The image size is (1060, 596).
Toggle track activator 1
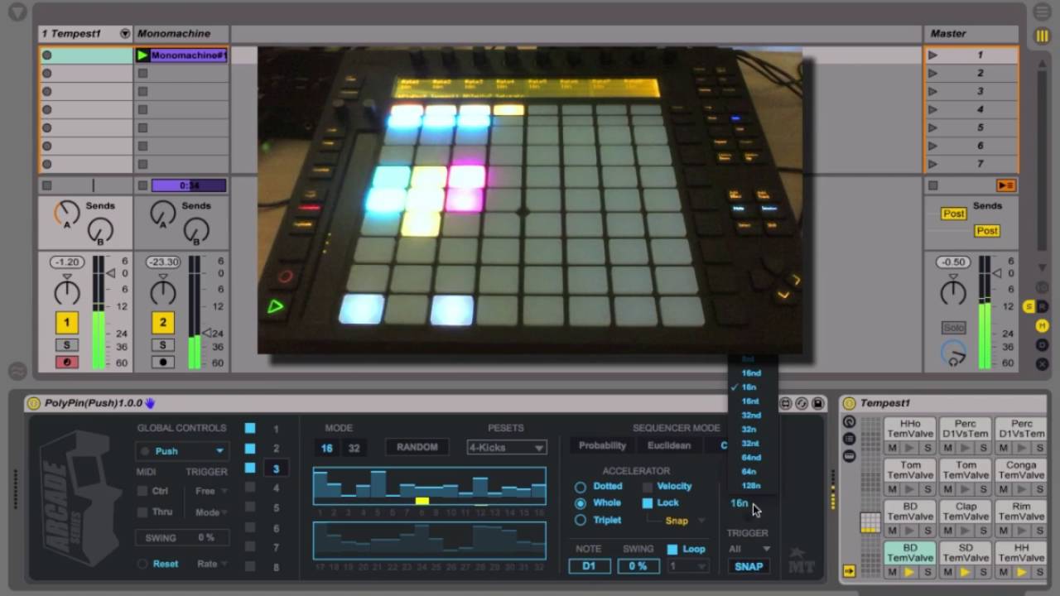pos(67,323)
